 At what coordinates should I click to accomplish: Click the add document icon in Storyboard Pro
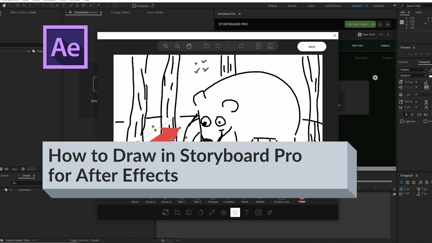click(x=388, y=34)
